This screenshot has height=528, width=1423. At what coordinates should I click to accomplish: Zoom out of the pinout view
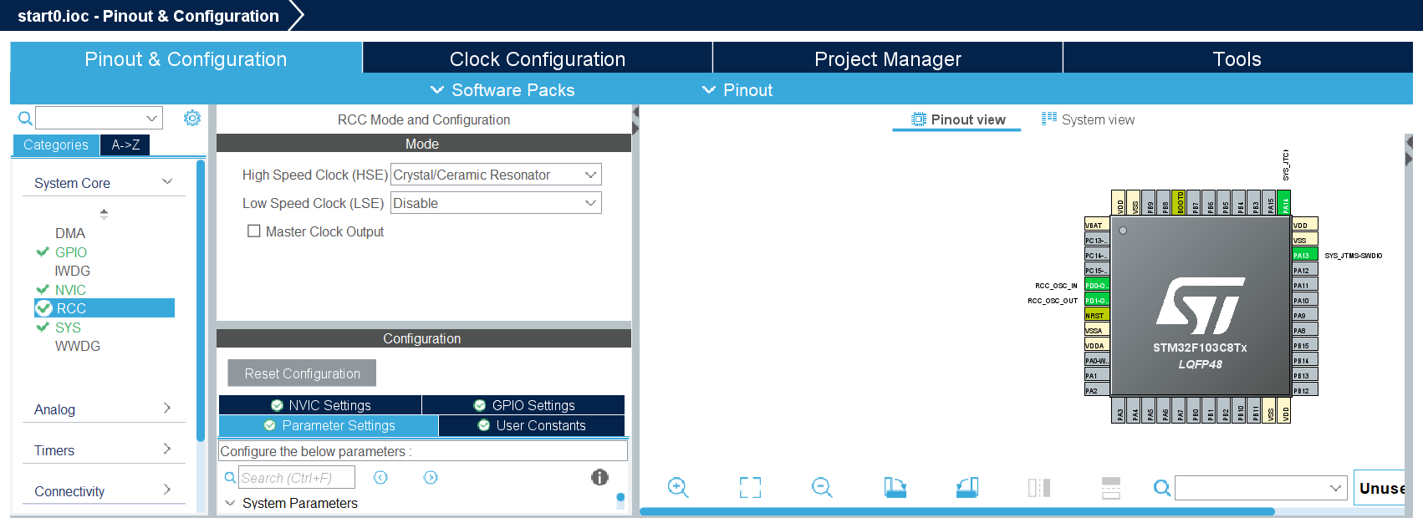(x=822, y=488)
